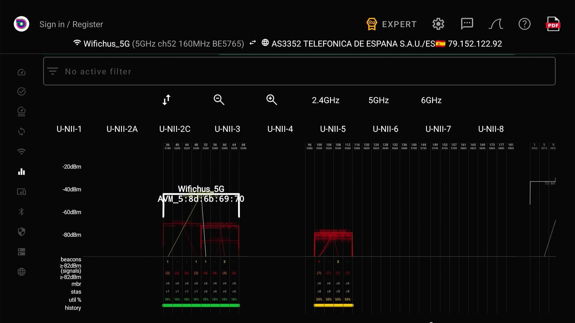Jump to the U-NII-5 band section
Screen dimensions: 575x323
[333, 129]
